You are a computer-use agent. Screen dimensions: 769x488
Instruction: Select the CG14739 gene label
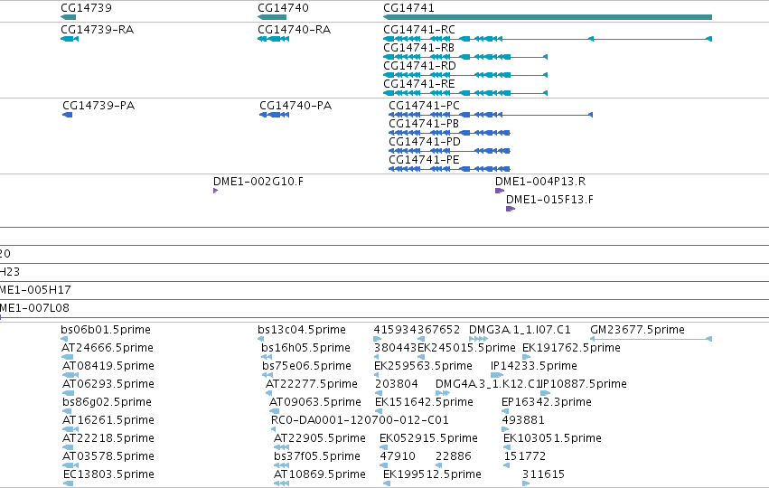(87, 8)
